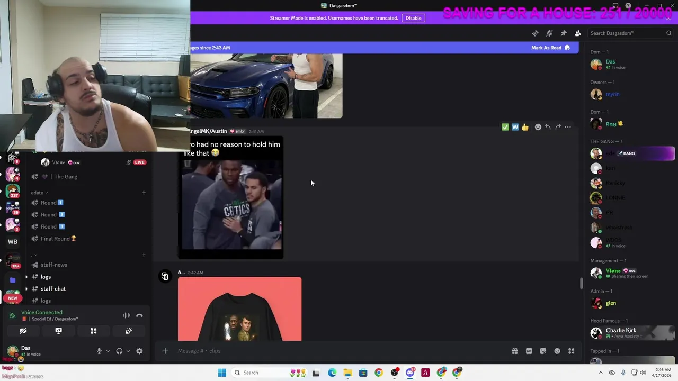
Task: Open the emoji picker in message bar
Action: [x=557, y=351]
